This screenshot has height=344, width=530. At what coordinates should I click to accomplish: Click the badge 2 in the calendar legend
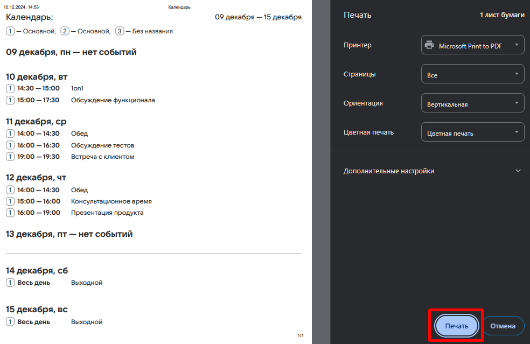tap(65, 31)
